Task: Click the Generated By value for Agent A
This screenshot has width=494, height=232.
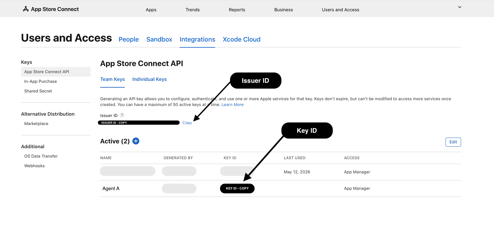Action: pos(179,188)
